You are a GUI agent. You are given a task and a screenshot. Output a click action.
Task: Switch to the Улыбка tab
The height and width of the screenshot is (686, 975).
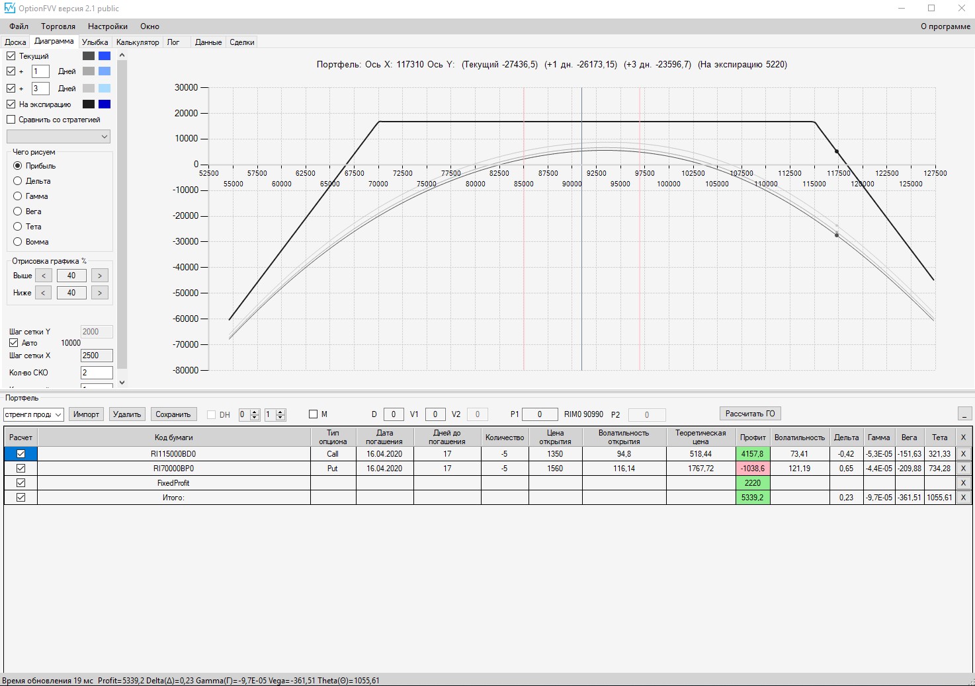95,42
